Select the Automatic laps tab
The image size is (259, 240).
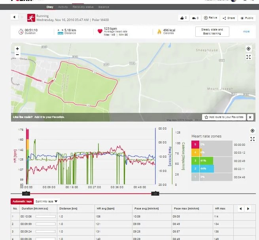click(x=22, y=202)
